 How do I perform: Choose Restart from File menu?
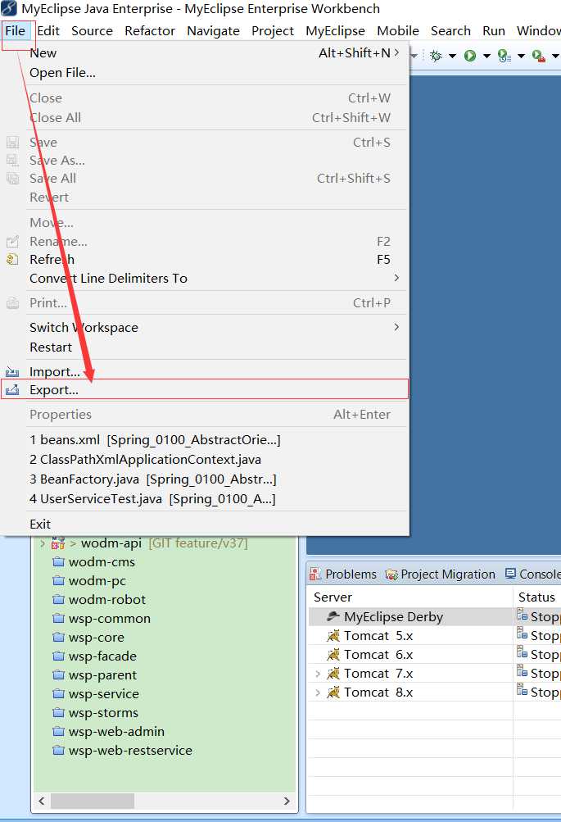pyautogui.click(x=204, y=347)
